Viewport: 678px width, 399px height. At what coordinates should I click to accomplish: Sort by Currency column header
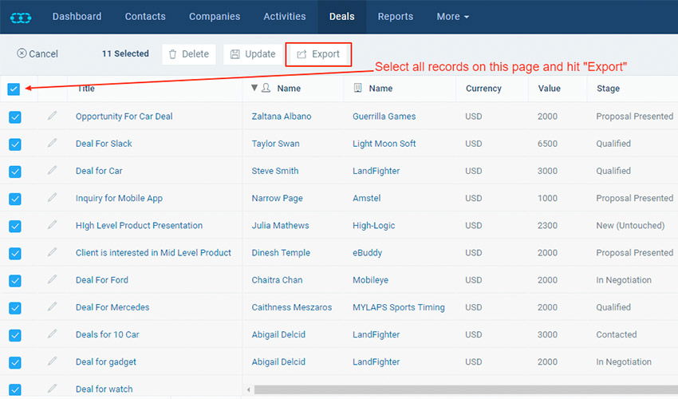pos(483,89)
